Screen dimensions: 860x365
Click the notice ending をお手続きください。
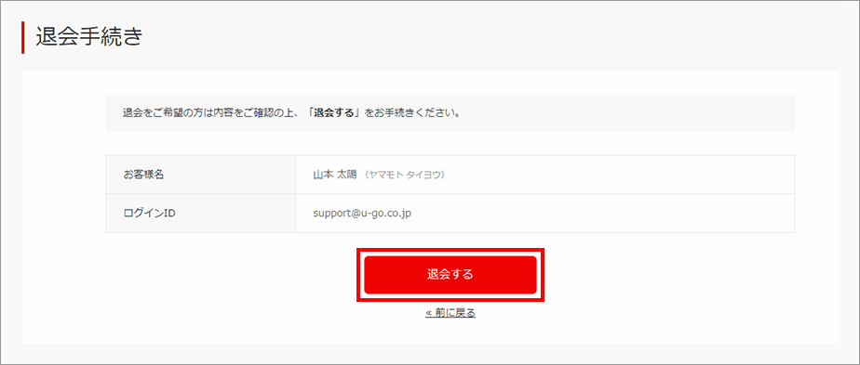click(413, 115)
